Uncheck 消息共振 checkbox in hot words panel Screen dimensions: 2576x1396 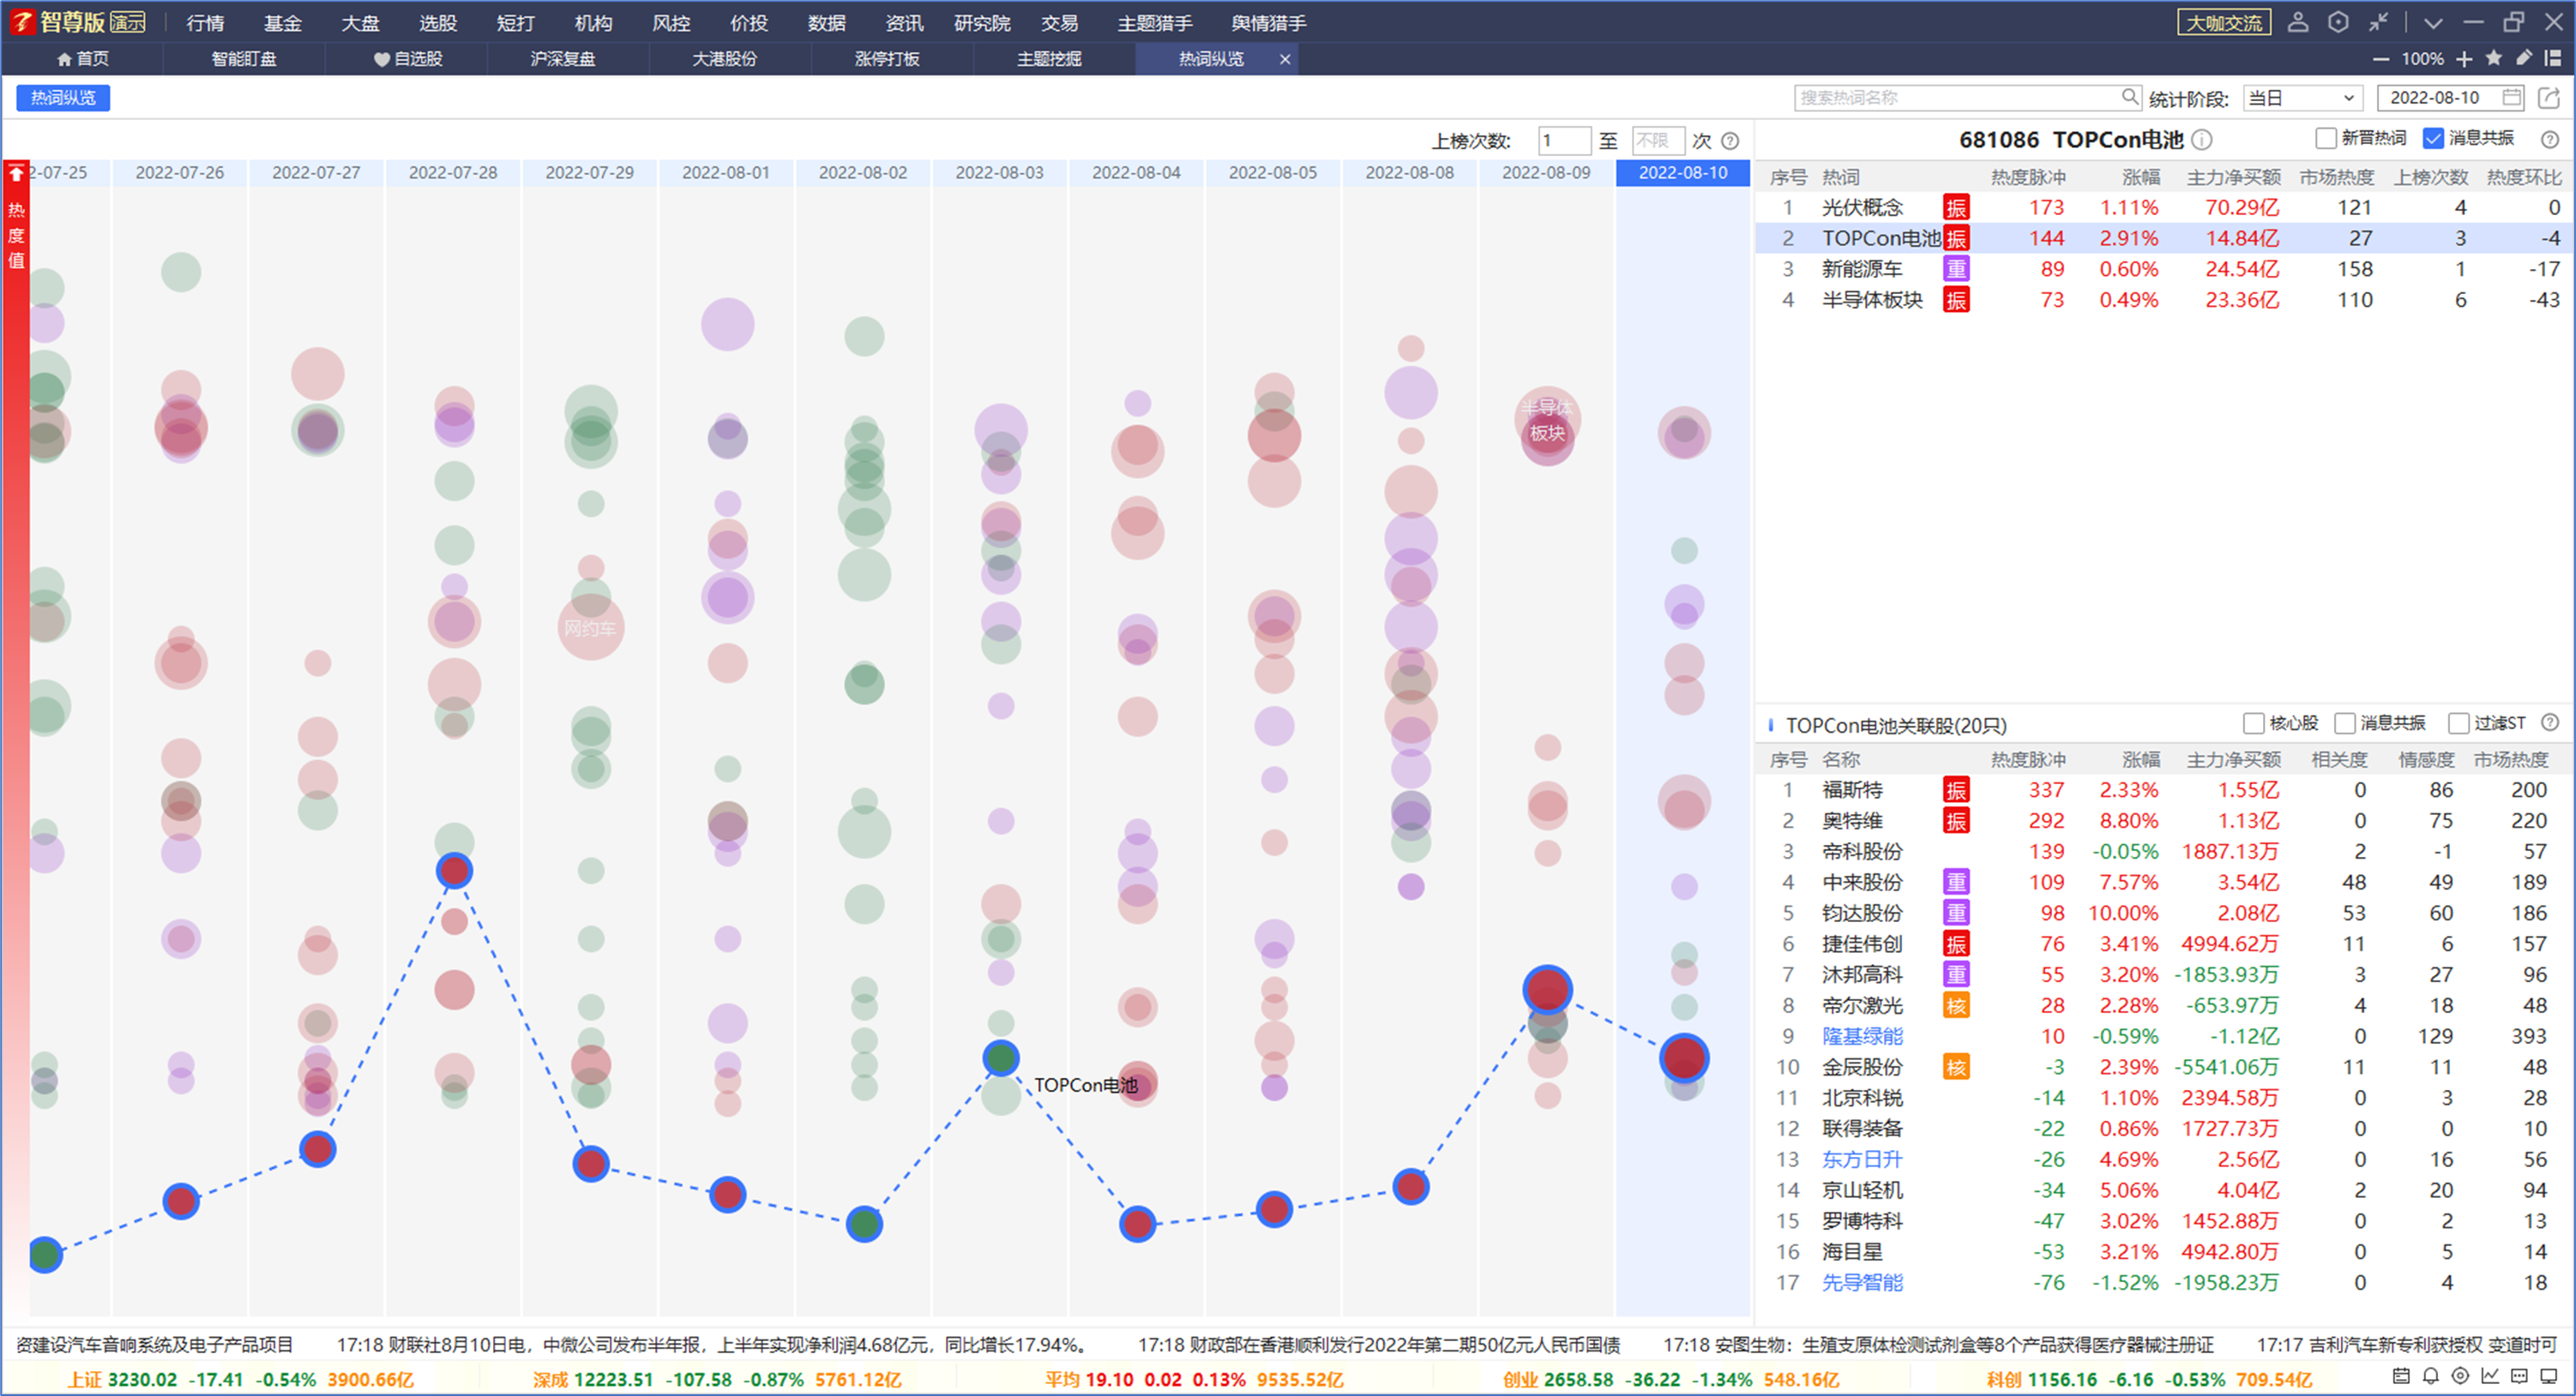2434,138
